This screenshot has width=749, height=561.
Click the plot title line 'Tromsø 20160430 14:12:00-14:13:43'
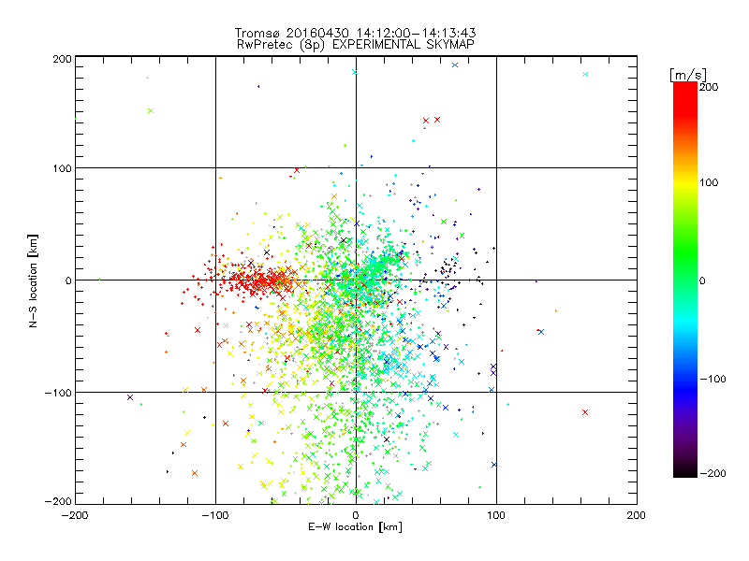[355, 33]
